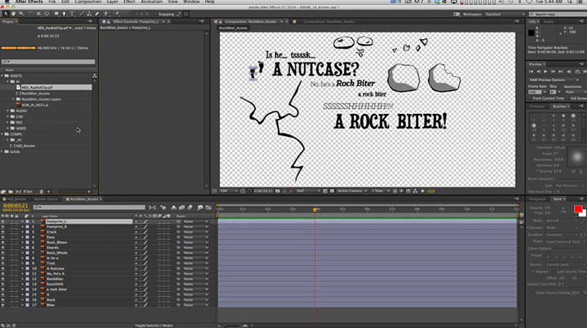Click the loop option icon in Preview panel

click(577, 72)
